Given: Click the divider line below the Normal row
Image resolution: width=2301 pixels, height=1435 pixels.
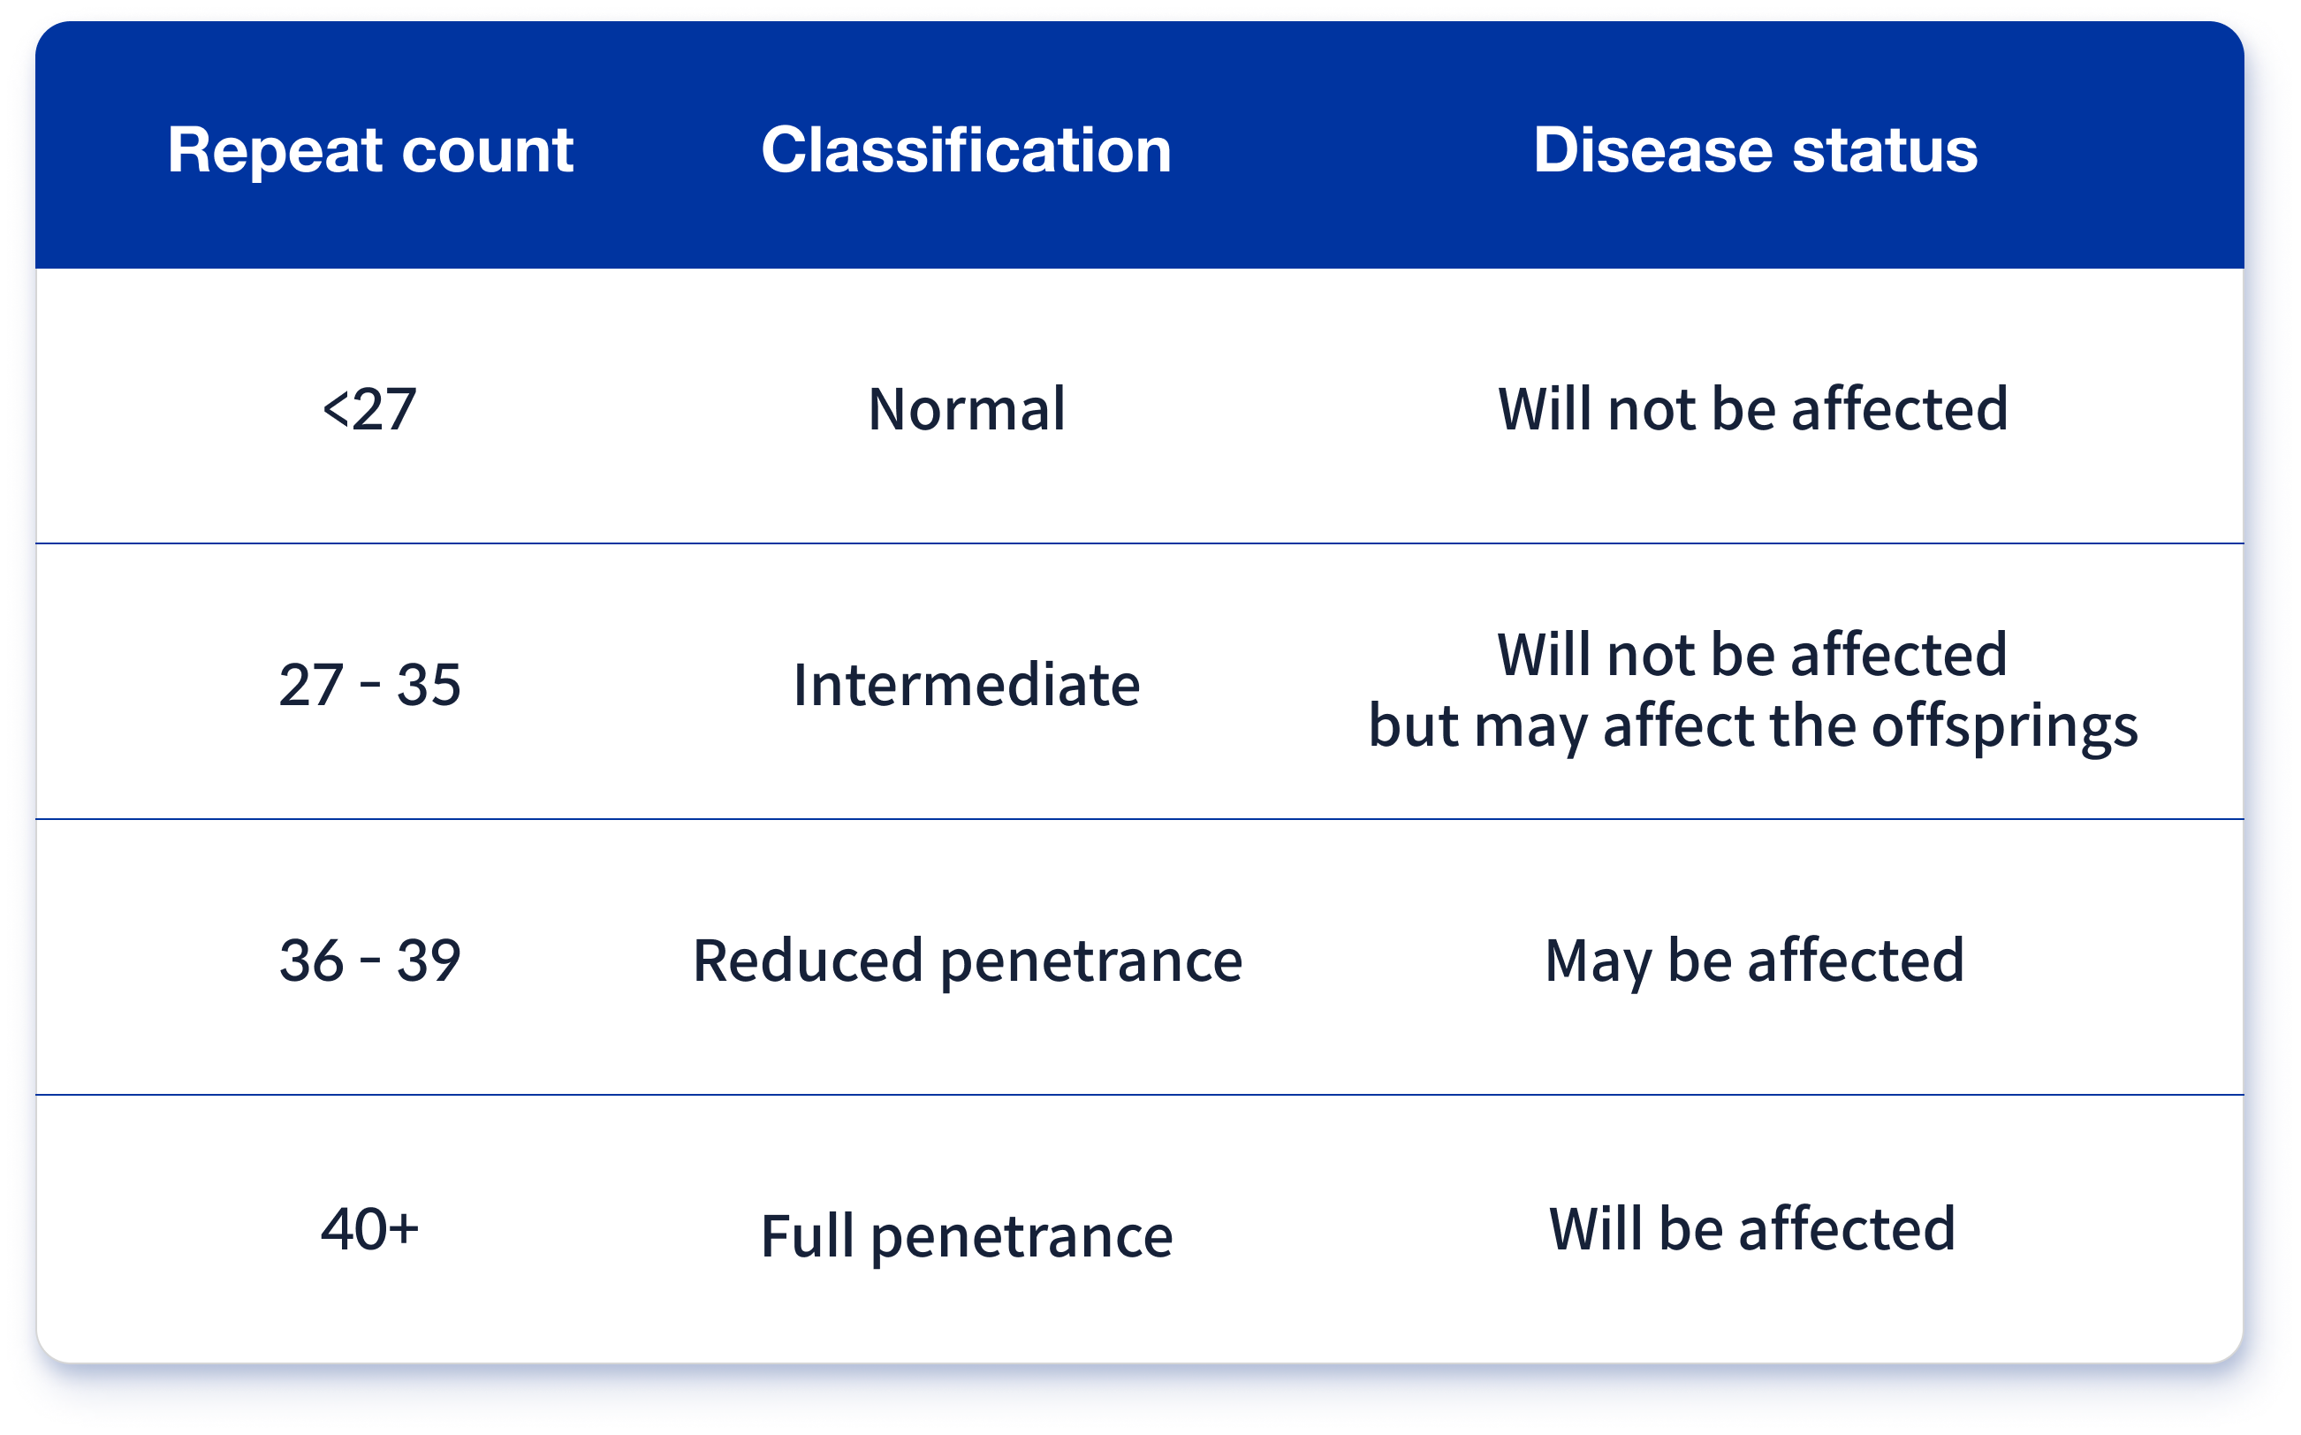Looking at the screenshot, I should point(1139,543).
